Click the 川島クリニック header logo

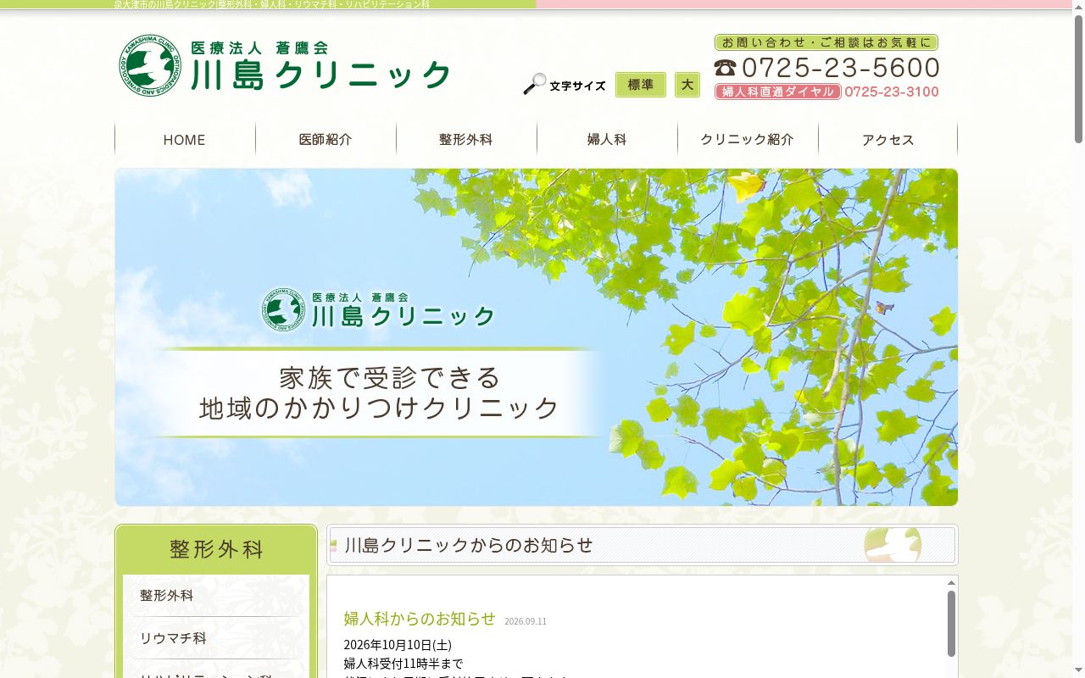pyautogui.click(x=285, y=65)
